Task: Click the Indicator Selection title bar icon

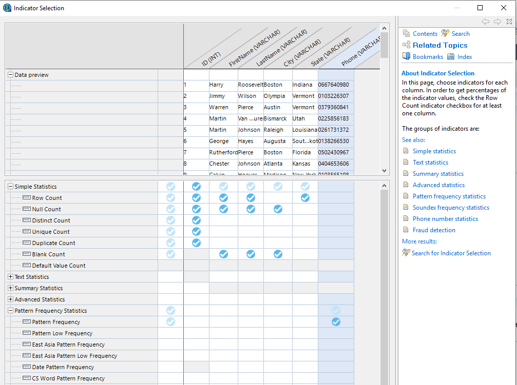Action: tap(7, 8)
